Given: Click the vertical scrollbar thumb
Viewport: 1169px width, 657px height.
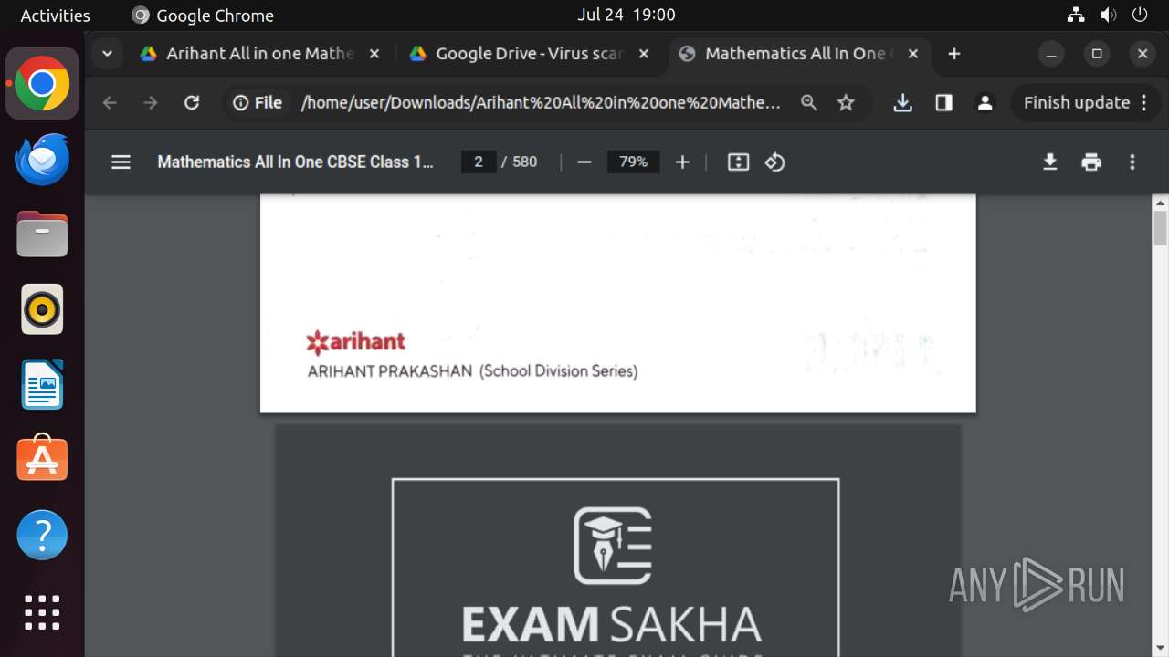Looking at the screenshot, I should [1161, 228].
